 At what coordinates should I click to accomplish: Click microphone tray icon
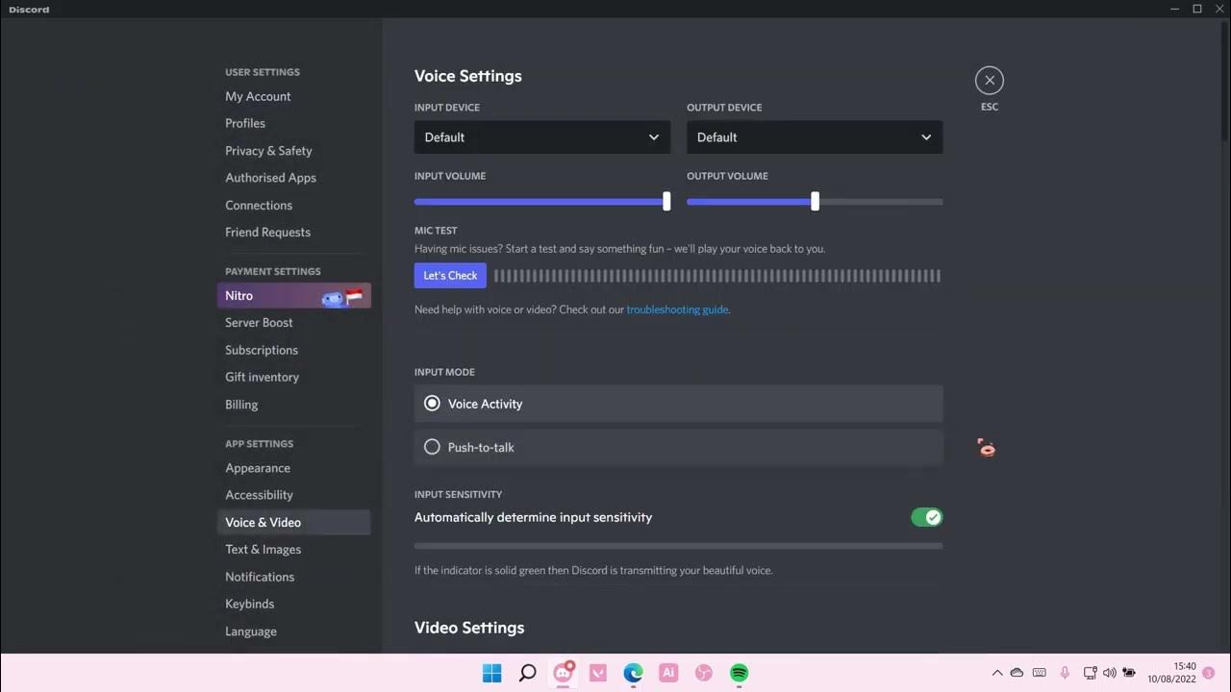click(x=1065, y=673)
